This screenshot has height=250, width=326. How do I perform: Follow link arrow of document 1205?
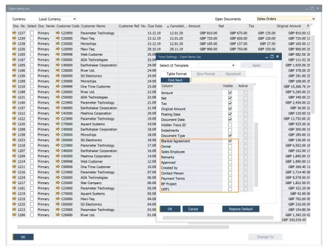14,65
